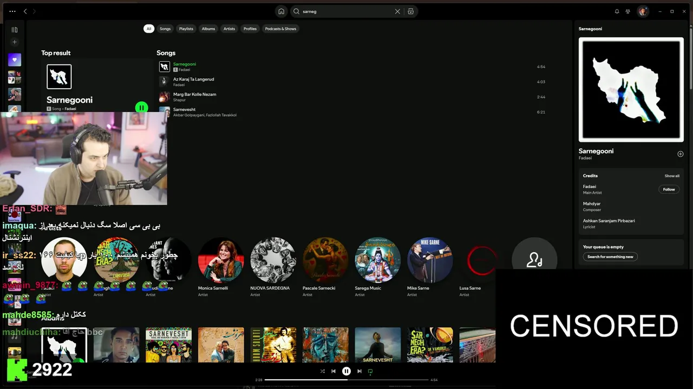The image size is (693, 389).
Task: Create a playlist with plus icon
Action: [x=15, y=42]
